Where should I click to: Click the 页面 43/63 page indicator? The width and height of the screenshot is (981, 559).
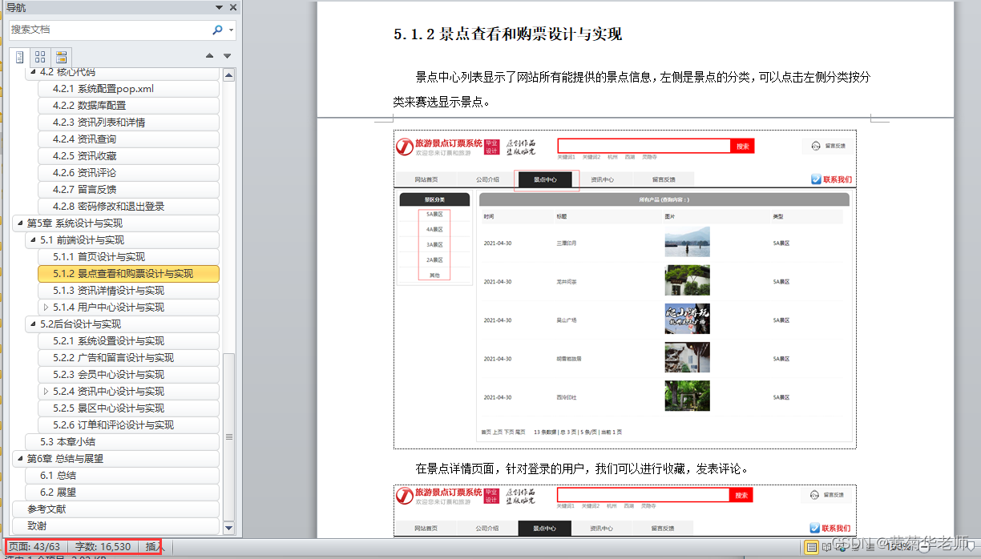point(35,546)
